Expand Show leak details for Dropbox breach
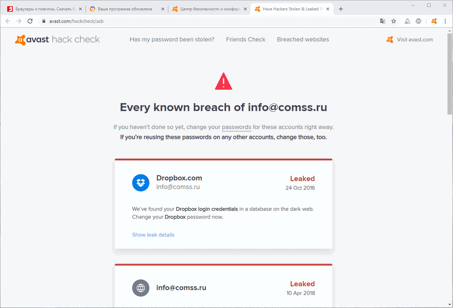This screenshot has width=453, height=308. point(153,235)
